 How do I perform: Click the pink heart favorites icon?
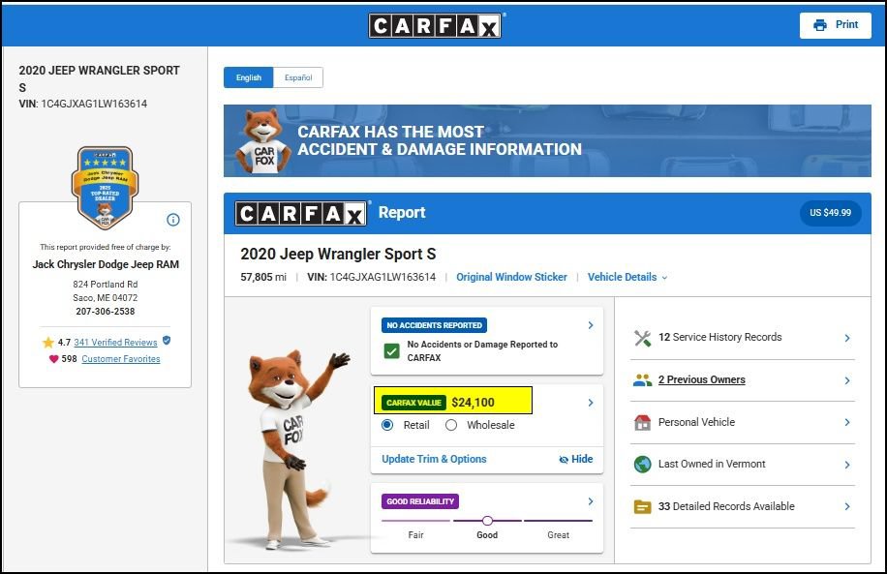pos(53,358)
